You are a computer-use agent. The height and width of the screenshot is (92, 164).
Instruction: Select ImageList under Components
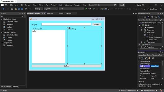pos(10,45)
